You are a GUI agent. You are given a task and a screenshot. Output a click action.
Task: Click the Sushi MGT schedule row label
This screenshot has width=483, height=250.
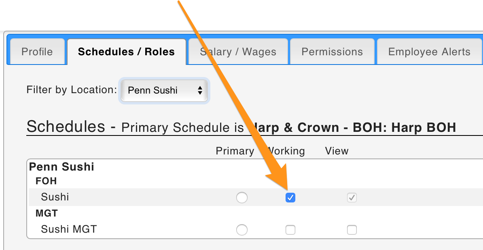pyautogui.click(x=69, y=229)
